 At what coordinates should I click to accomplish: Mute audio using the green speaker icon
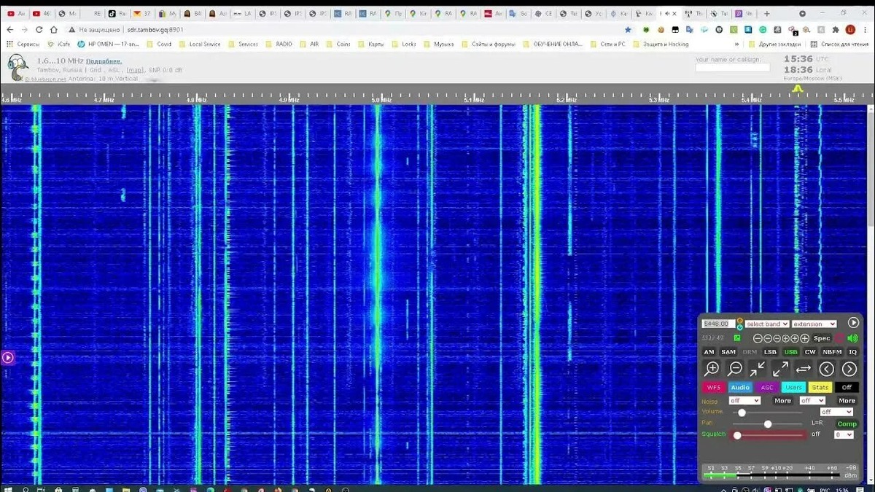pyautogui.click(x=852, y=338)
